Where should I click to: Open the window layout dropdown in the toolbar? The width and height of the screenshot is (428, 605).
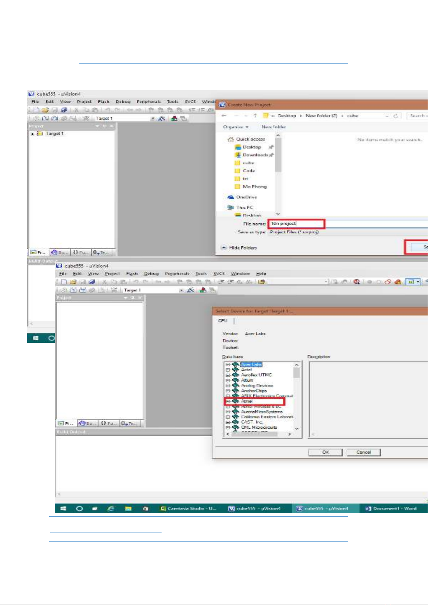[x=418, y=282]
